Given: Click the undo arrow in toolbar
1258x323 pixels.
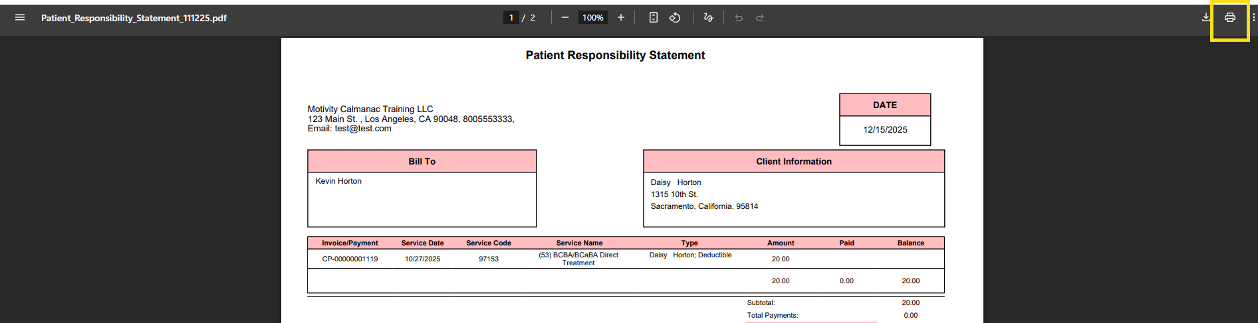Looking at the screenshot, I should click(739, 18).
